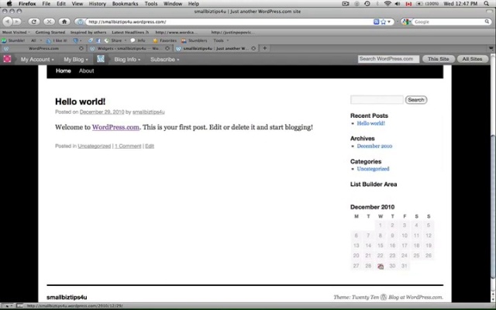Close the Widgets ‹ smallbiztips4u tab
Viewport: 496px width, 310px height.
pyautogui.click(x=167, y=48)
